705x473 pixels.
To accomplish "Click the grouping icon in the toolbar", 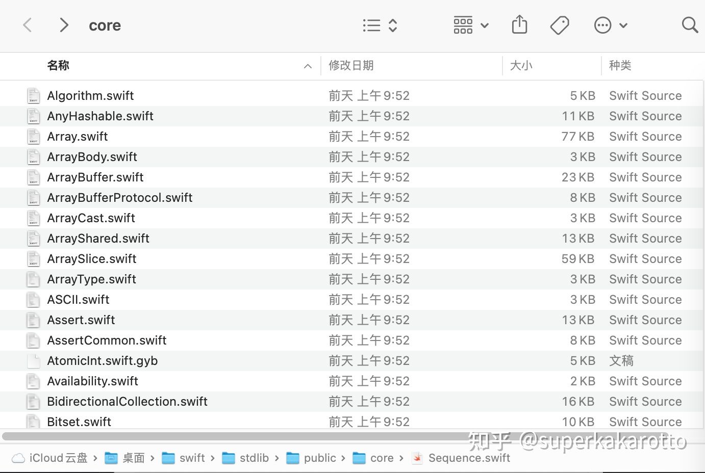I will [463, 24].
